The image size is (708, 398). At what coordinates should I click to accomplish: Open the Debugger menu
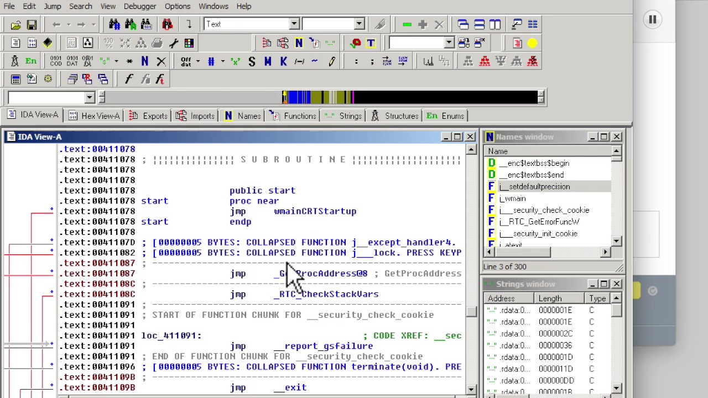[x=140, y=6]
